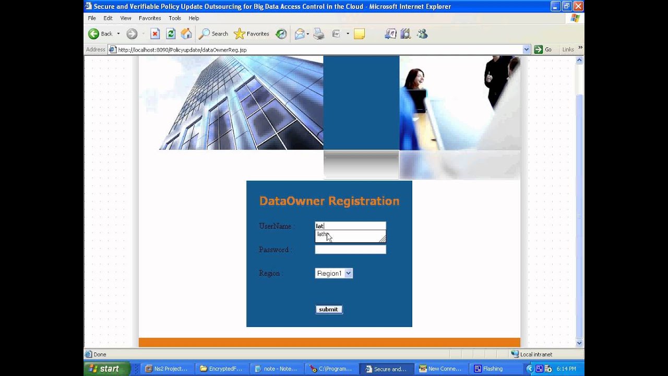Click the Go button
The image size is (668, 376).
pos(543,50)
